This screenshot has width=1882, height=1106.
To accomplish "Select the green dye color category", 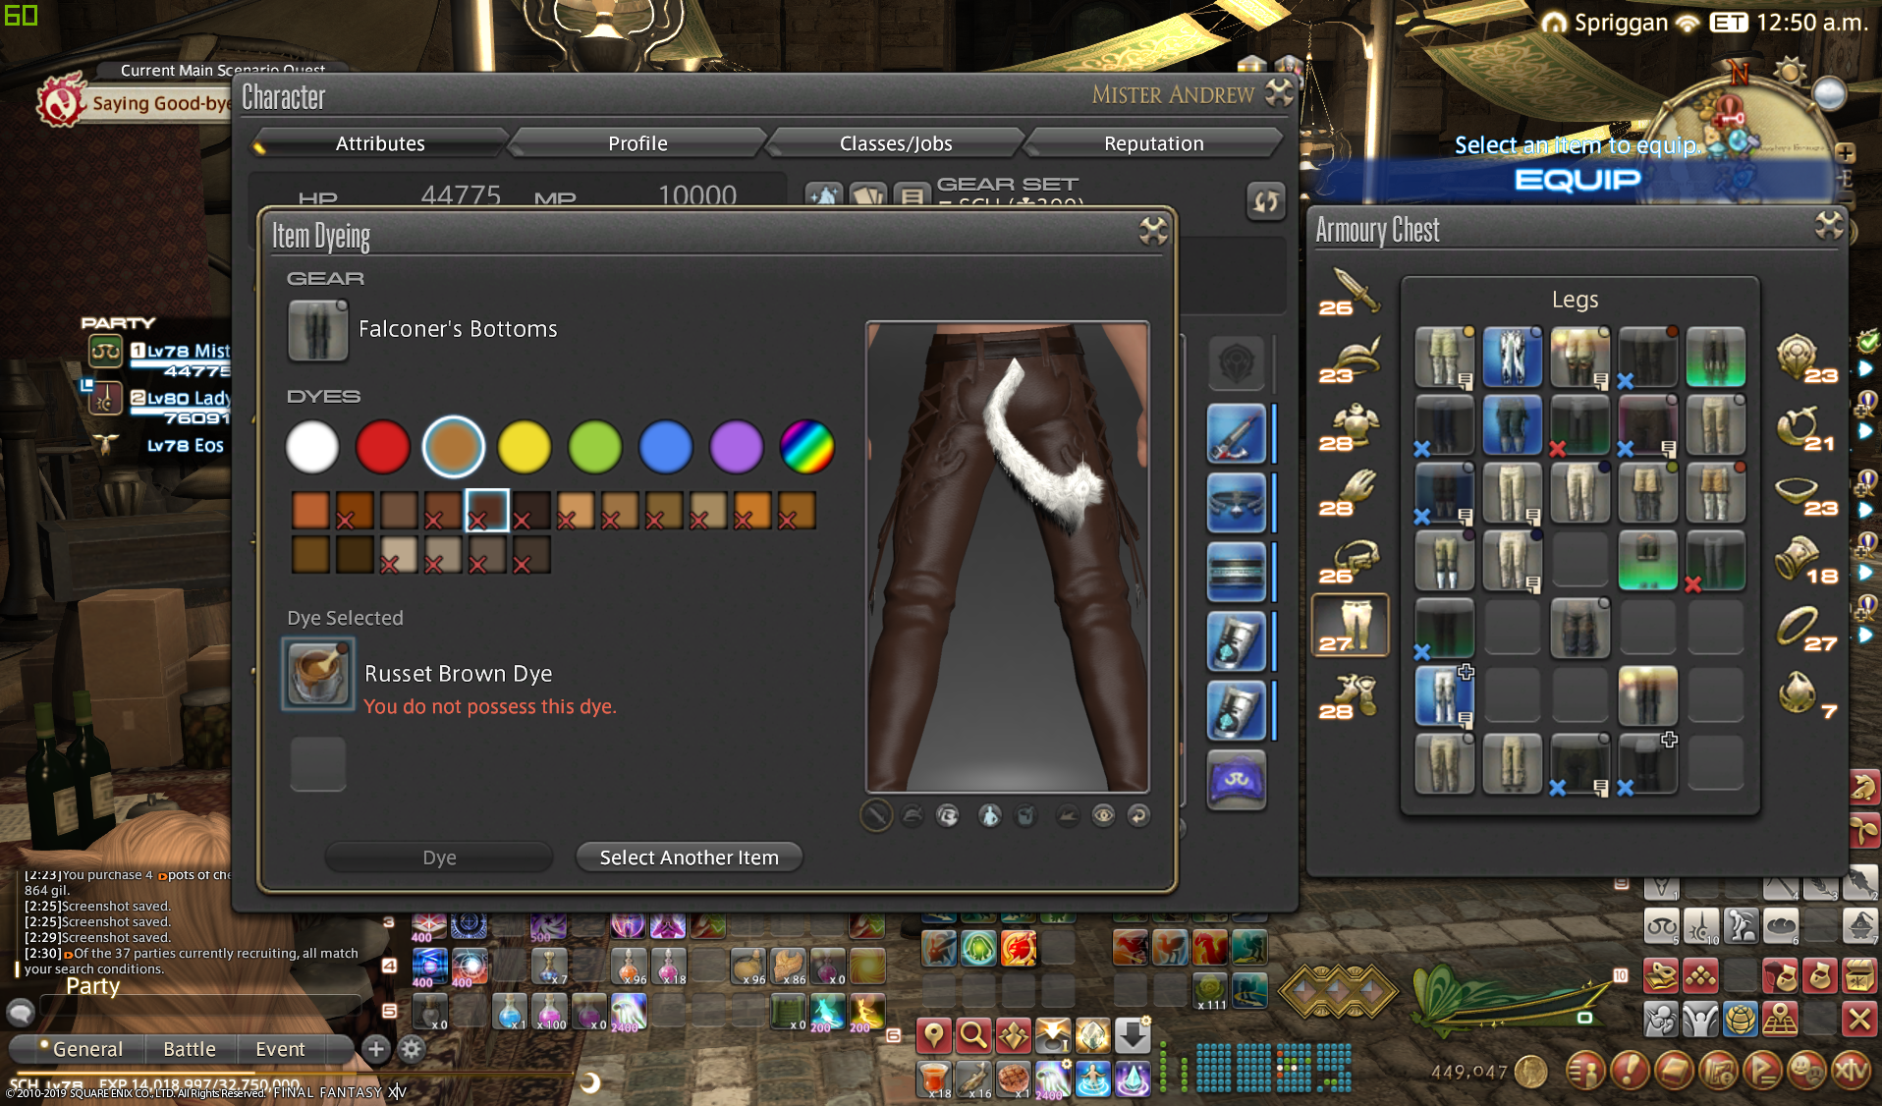I will pos(595,447).
